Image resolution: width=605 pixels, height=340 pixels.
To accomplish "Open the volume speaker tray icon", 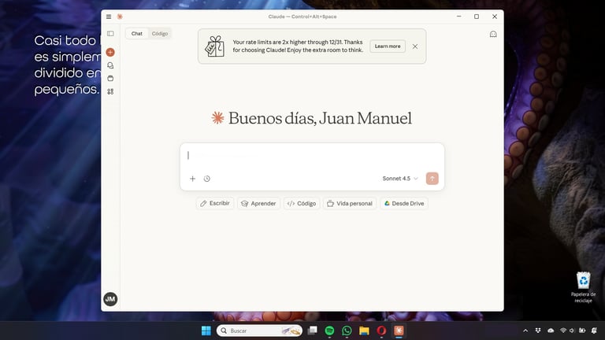I will coord(572,331).
